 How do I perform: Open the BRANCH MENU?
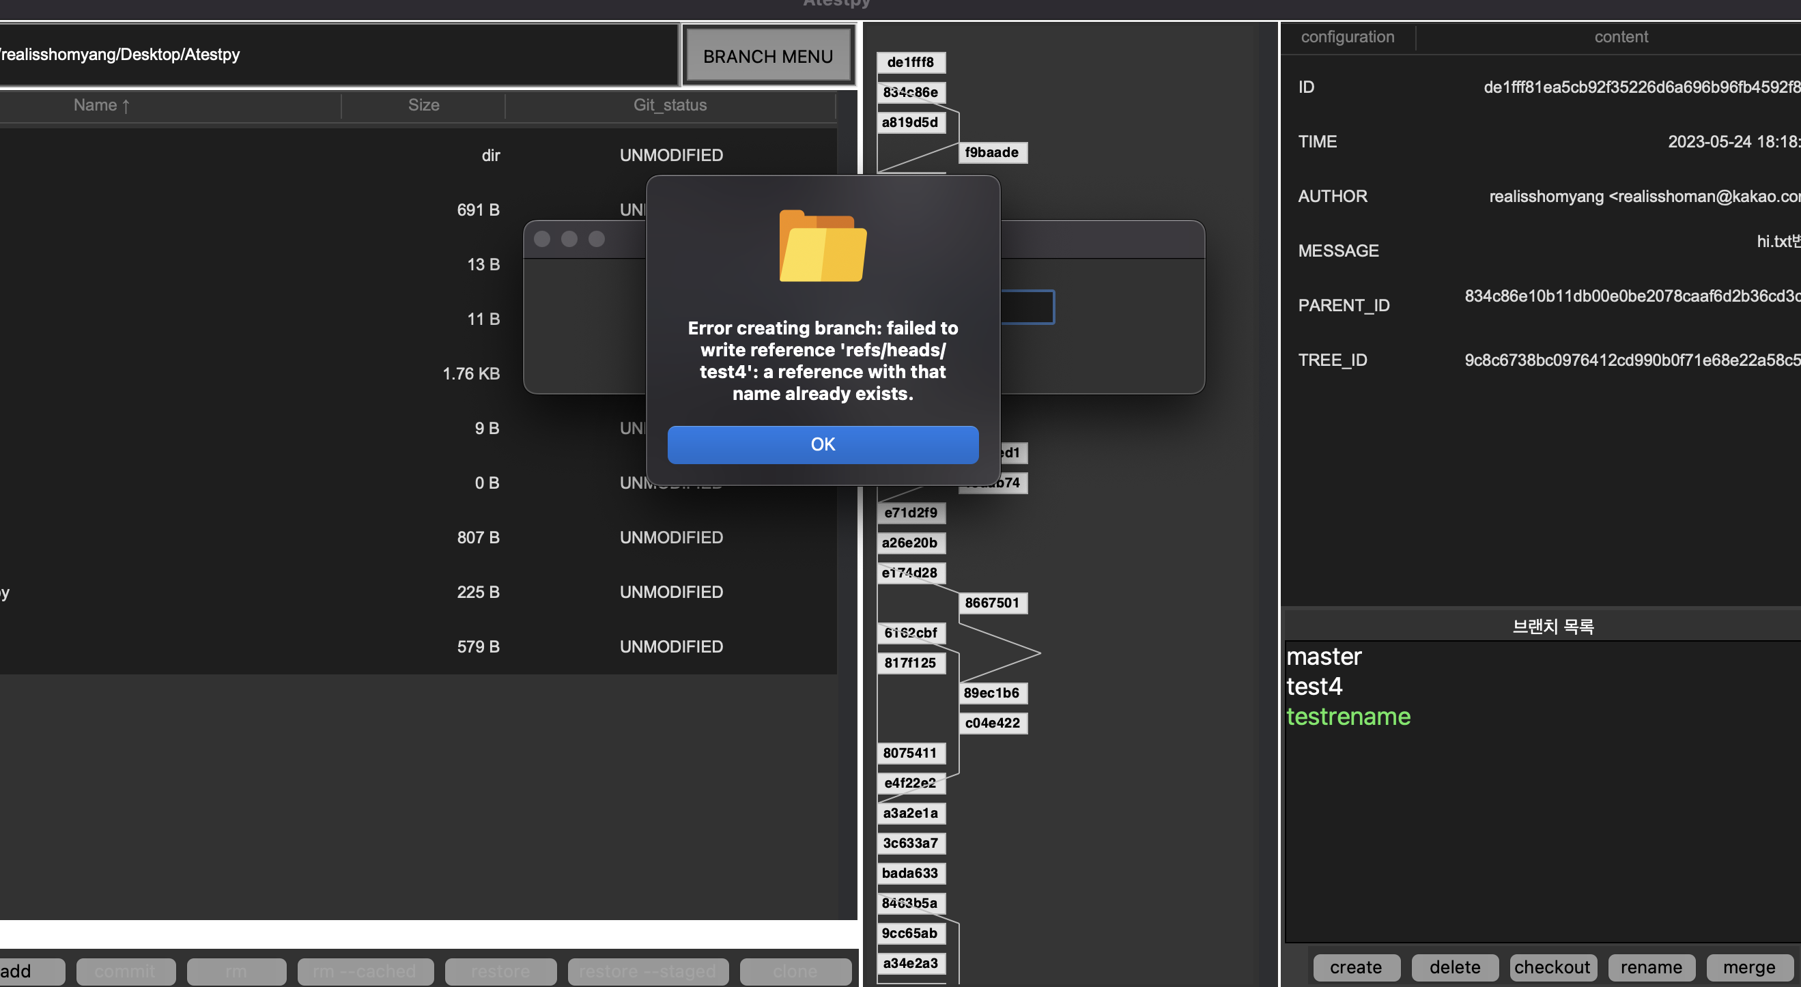point(767,56)
